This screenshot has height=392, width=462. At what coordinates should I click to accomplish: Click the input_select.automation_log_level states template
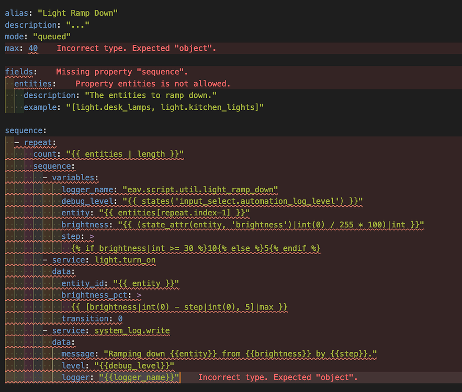click(242, 201)
